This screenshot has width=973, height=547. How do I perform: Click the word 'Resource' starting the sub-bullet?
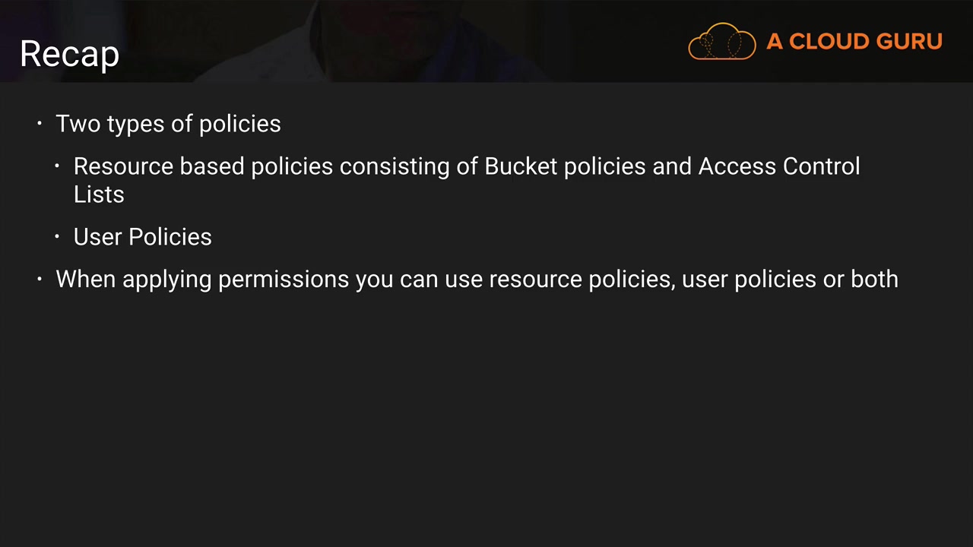point(123,166)
